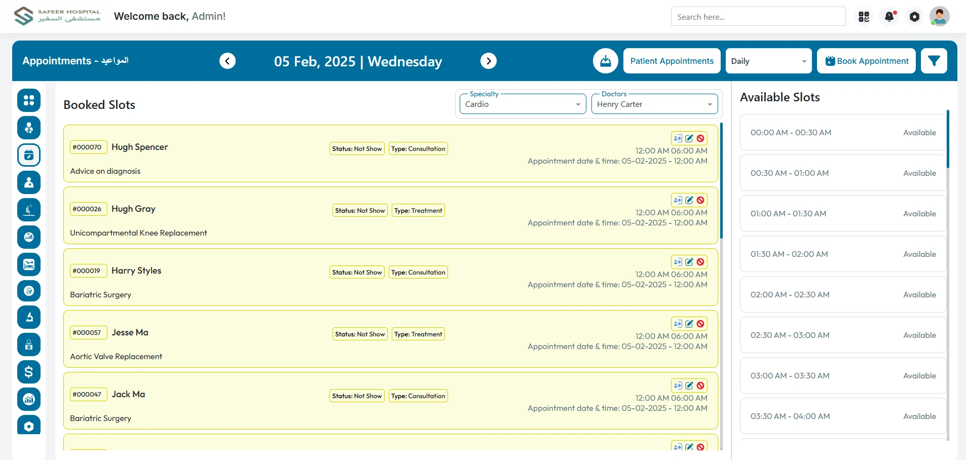Open the QR code icon in header
This screenshot has width=966, height=460.
[864, 17]
